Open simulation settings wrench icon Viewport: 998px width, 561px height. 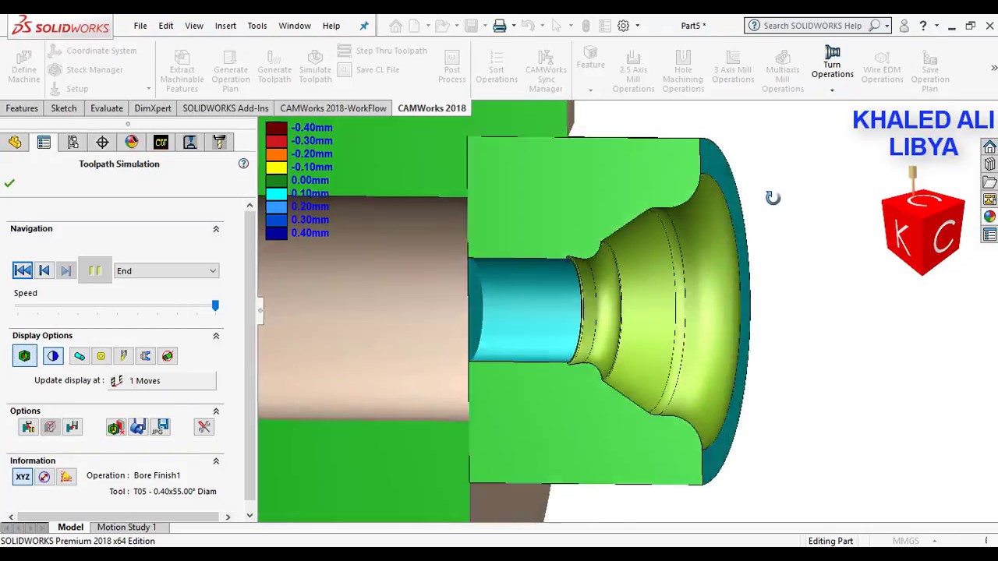(x=204, y=427)
